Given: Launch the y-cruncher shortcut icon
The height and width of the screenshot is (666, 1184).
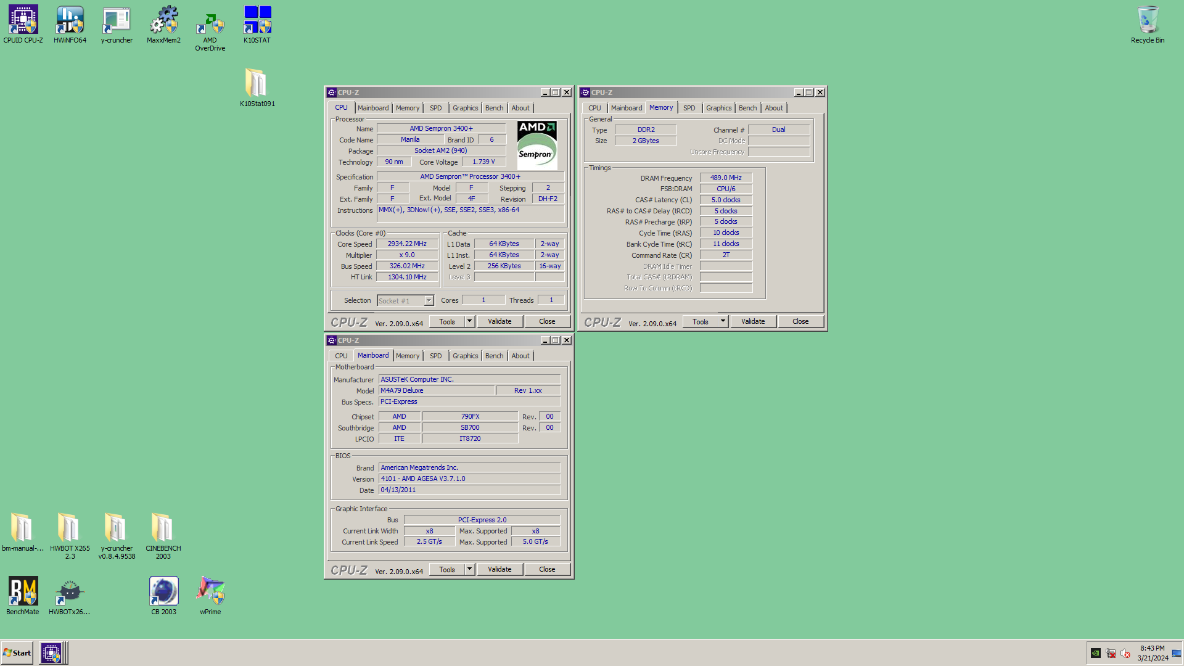Looking at the screenshot, I should click(117, 25).
